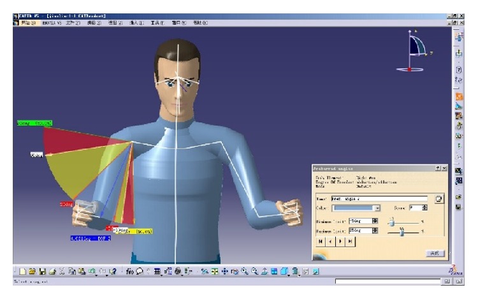Select the Pan four-arrow icon

click(225, 271)
